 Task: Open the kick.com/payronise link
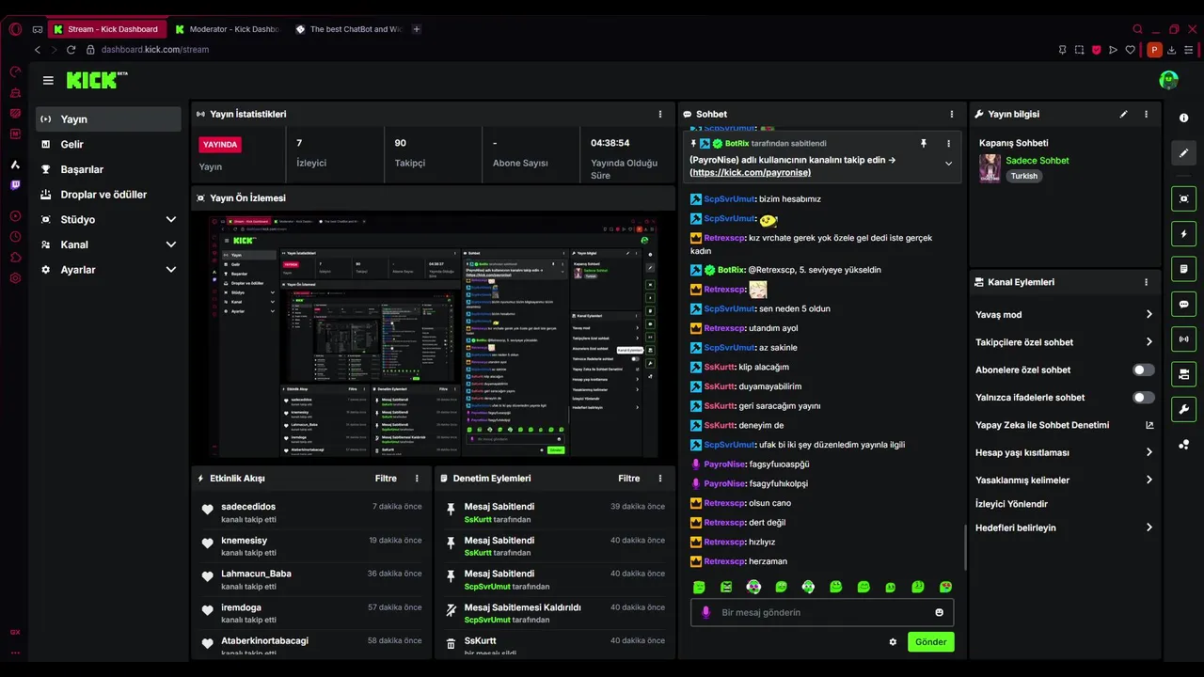[x=750, y=173]
